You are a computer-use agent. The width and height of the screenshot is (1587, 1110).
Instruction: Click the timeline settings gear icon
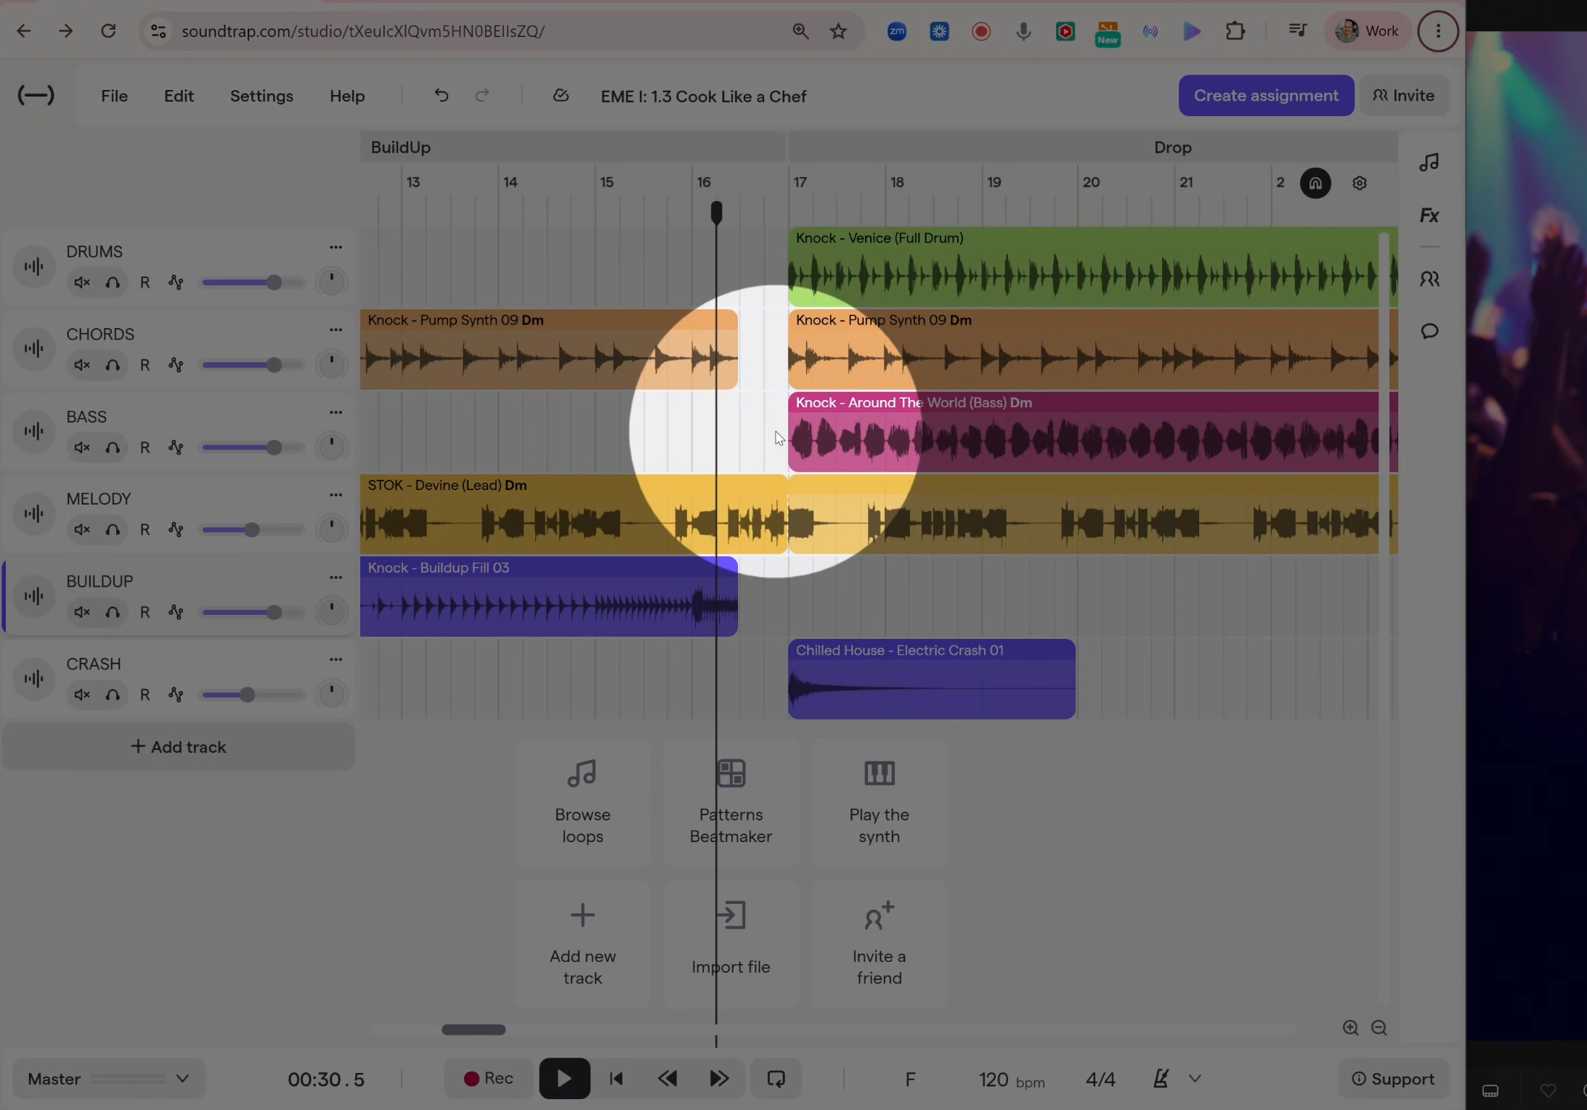click(1359, 183)
